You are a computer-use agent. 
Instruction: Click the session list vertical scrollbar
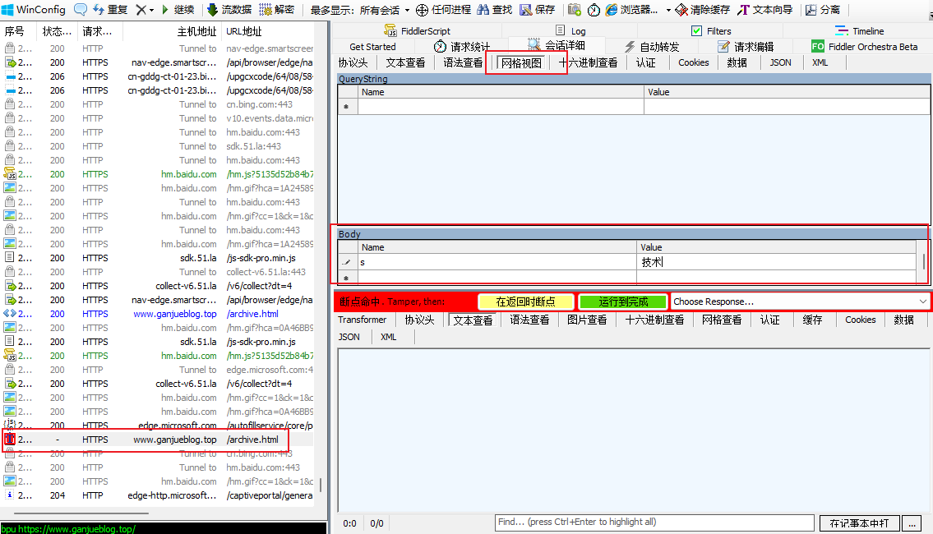tap(321, 485)
